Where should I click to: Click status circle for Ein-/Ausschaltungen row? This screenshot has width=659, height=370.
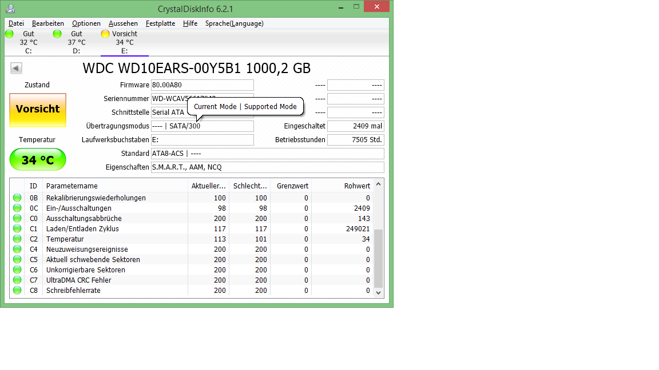tap(17, 208)
